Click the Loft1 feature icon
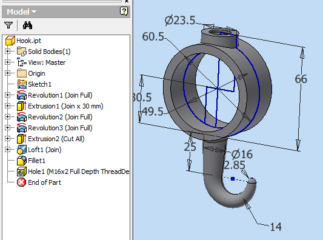This screenshot has height=240, width=323. (22, 150)
